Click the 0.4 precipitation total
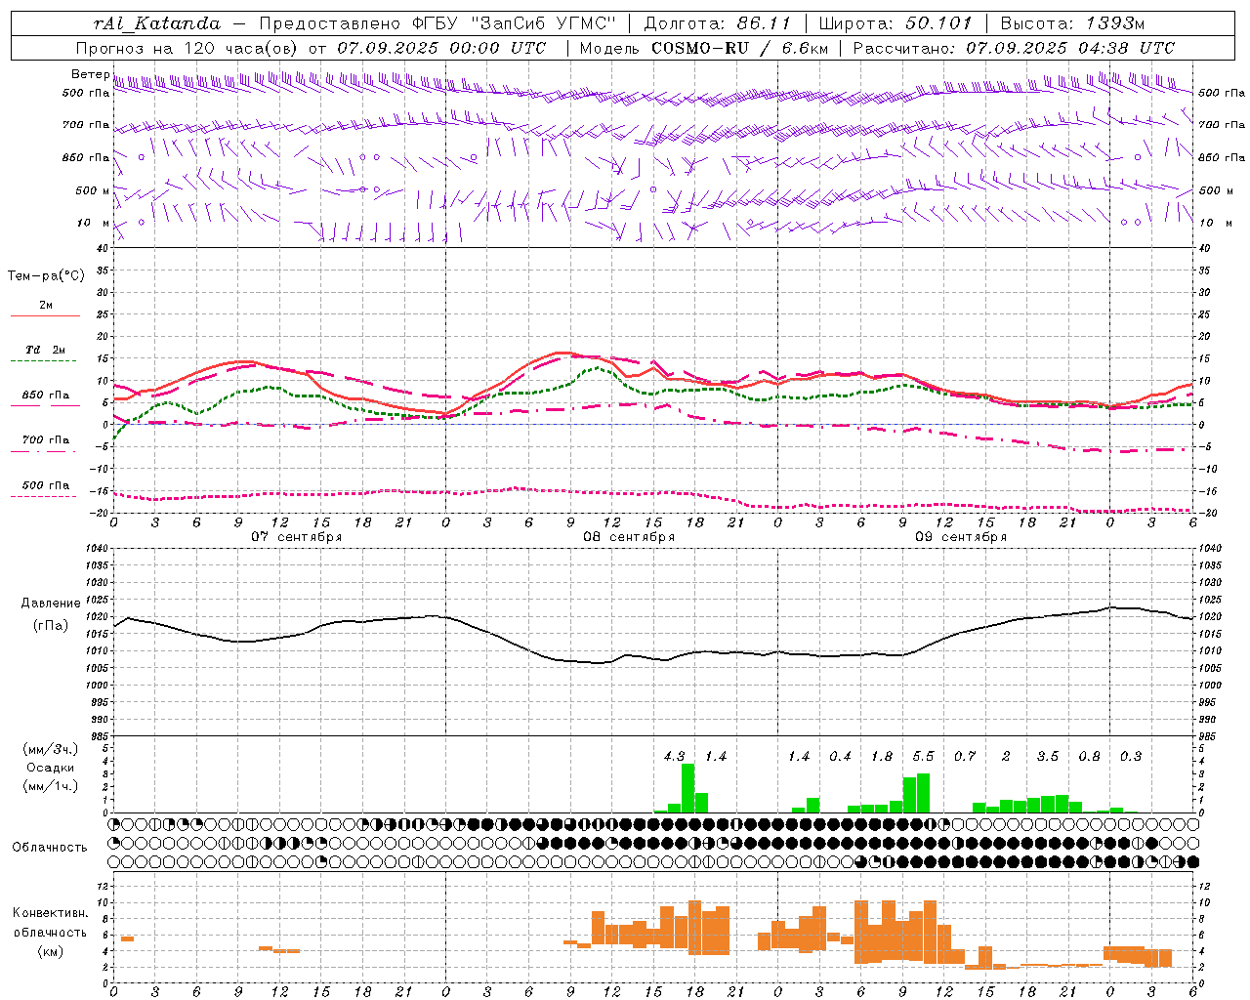Image resolution: width=1250 pixels, height=1000 pixels. tap(840, 757)
